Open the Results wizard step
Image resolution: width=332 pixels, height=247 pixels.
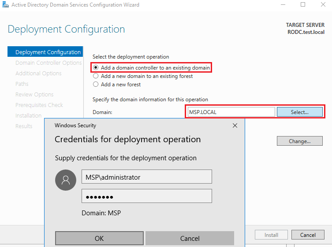coord(24,126)
